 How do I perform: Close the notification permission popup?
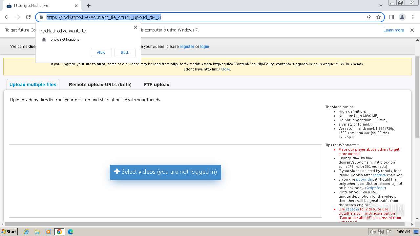pos(136,27)
